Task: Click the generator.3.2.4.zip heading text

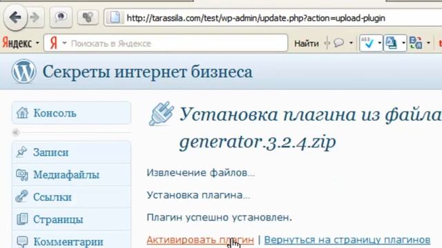Action: pyautogui.click(x=258, y=142)
